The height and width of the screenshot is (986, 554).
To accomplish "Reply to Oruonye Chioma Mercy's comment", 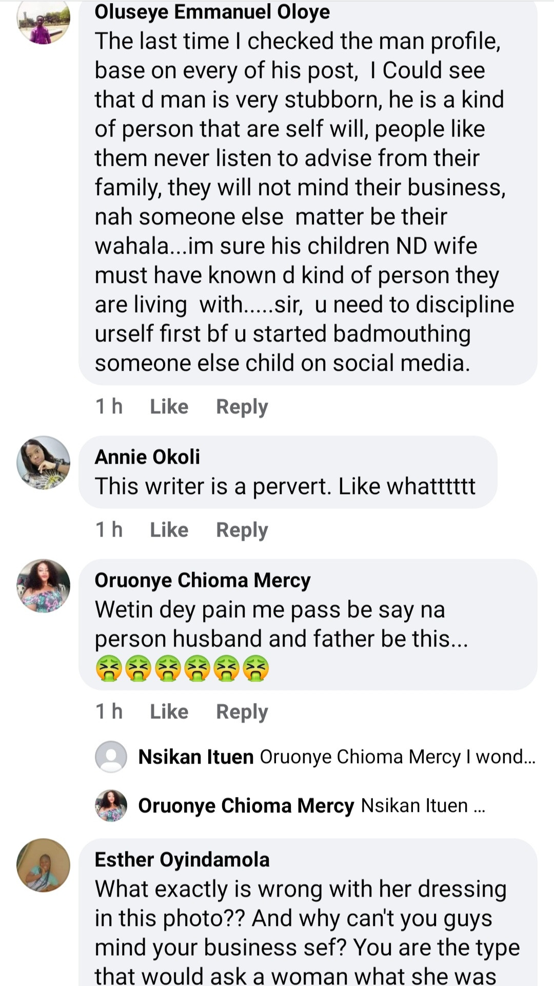I will point(242,712).
